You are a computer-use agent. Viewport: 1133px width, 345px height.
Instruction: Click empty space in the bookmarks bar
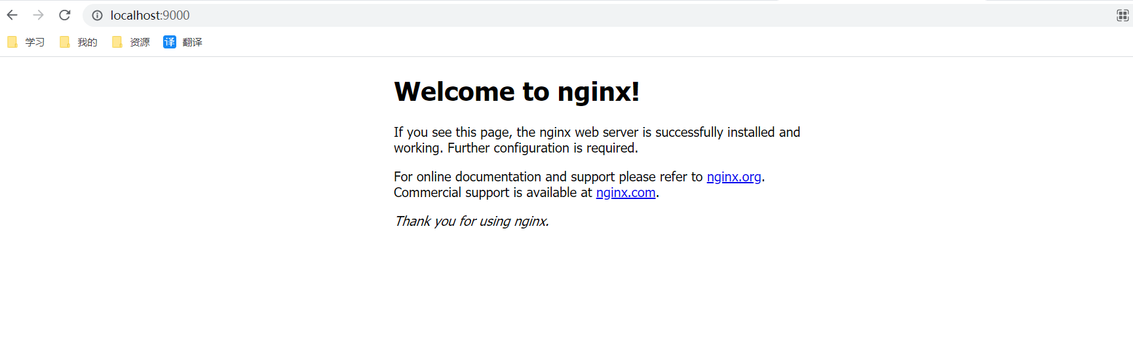pos(590,42)
